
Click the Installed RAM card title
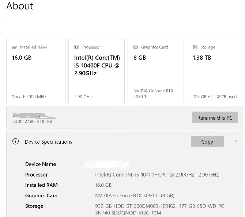[33, 47]
